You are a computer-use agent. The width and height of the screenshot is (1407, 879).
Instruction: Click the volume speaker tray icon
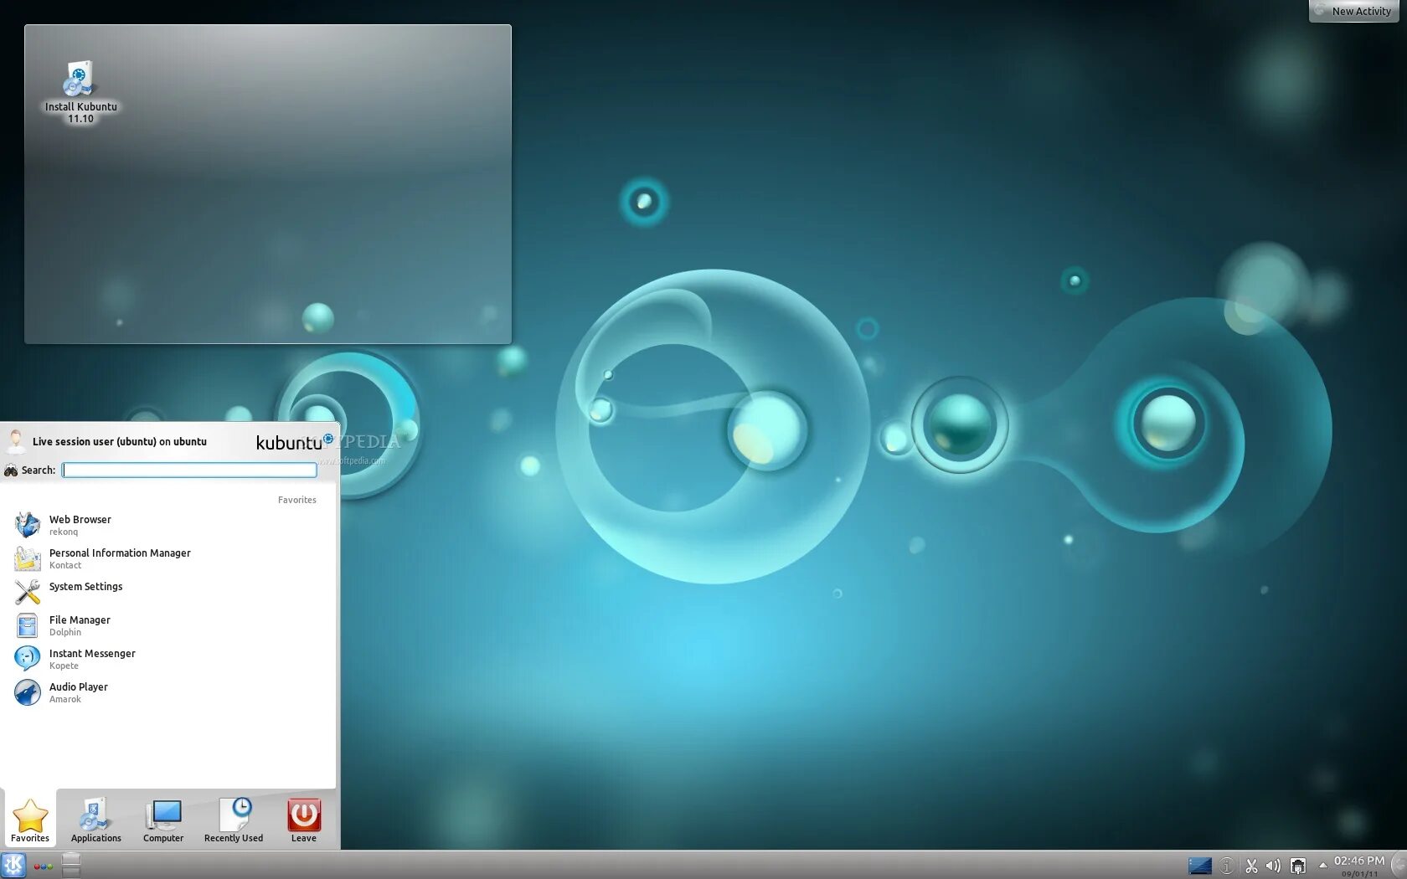tap(1273, 866)
